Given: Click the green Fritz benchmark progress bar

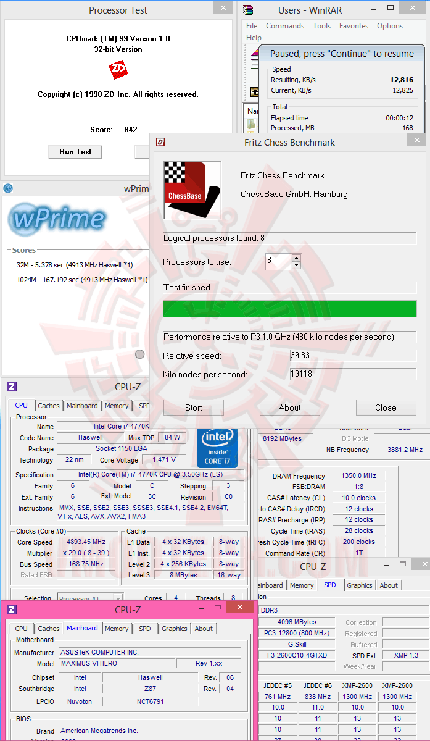Looking at the screenshot, I should [289, 309].
